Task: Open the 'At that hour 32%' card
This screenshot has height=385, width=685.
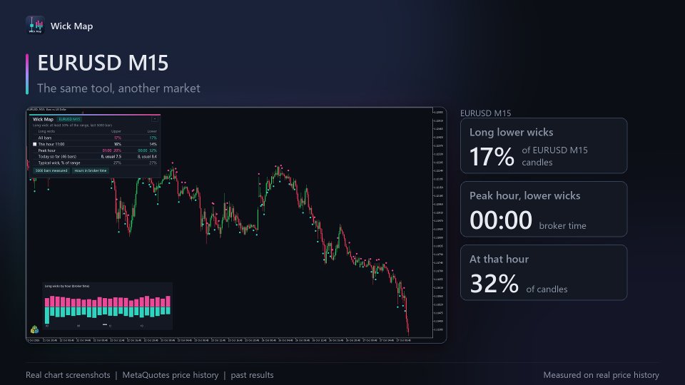Action: coord(544,272)
